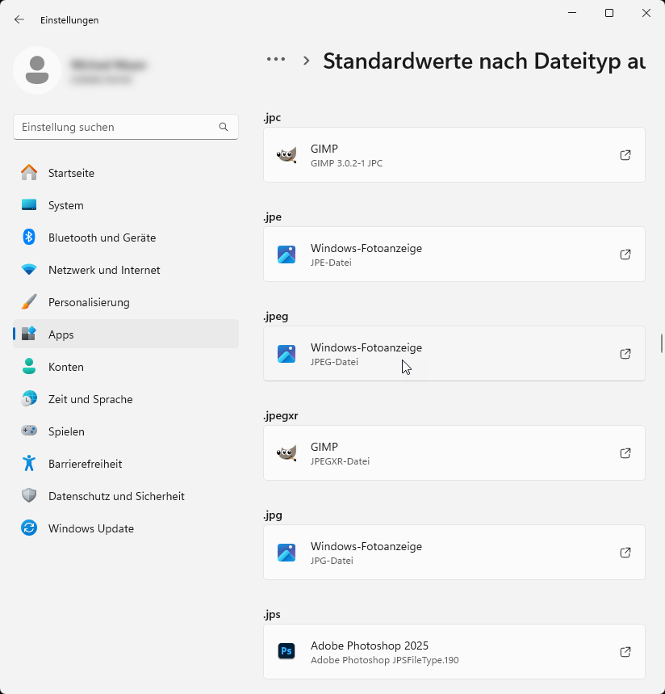Choose the default app for .jpg files
This screenshot has height=694, width=665.
pos(454,553)
